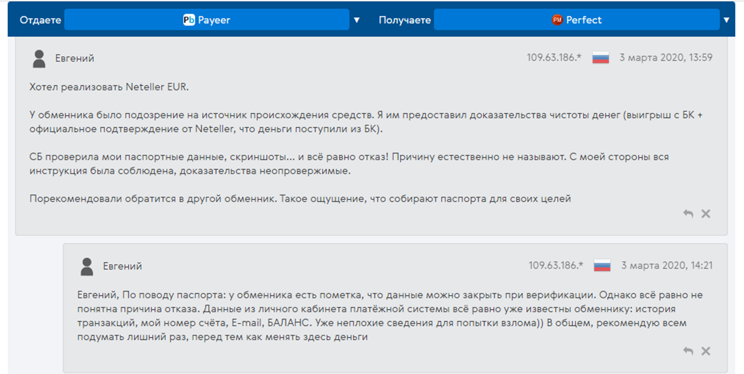Open author name Евгений on first comment
The image size is (744, 374).
pos(75,58)
